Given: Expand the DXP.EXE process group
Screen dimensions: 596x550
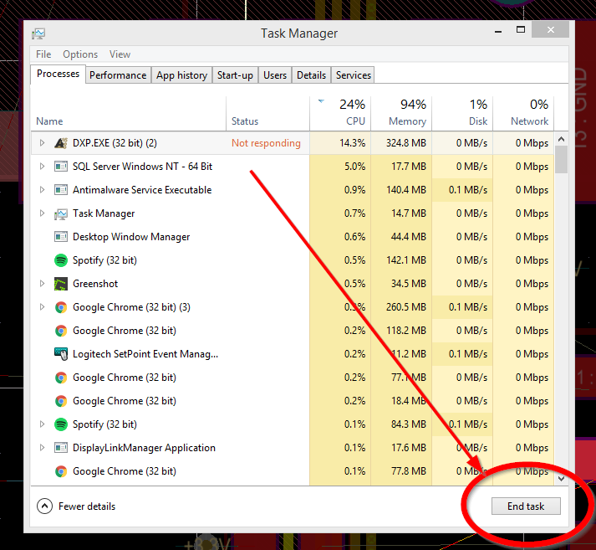Looking at the screenshot, I should [x=42, y=143].
